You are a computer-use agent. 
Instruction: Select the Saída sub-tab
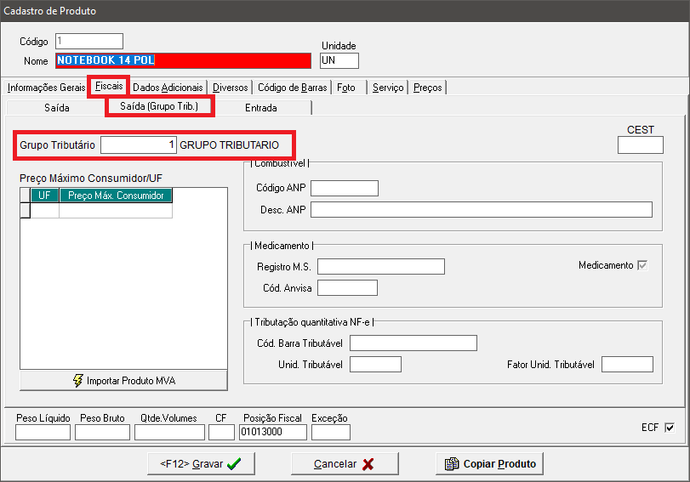pyautogui.click(x=56, y=108)
